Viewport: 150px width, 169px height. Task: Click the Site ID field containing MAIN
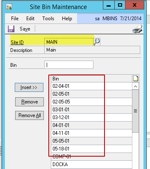click(69, 42)
